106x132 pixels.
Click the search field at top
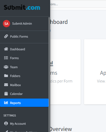[x=78, y=4]
